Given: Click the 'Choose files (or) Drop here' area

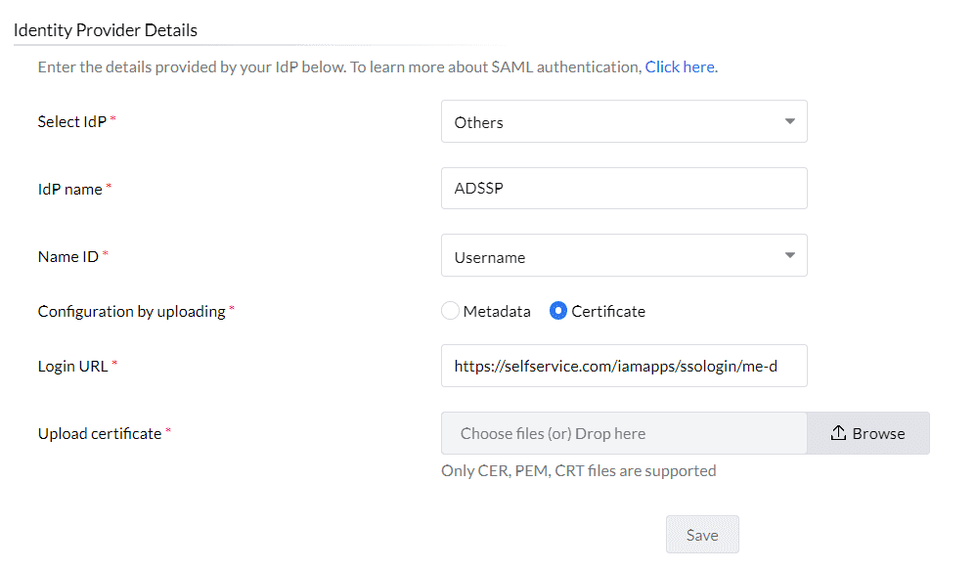Looking at the screenshot, I should 623,433.
